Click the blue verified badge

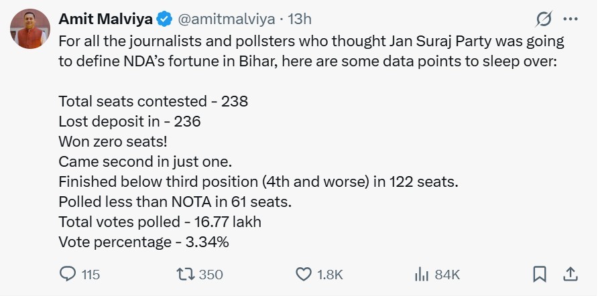click(163, 19)
